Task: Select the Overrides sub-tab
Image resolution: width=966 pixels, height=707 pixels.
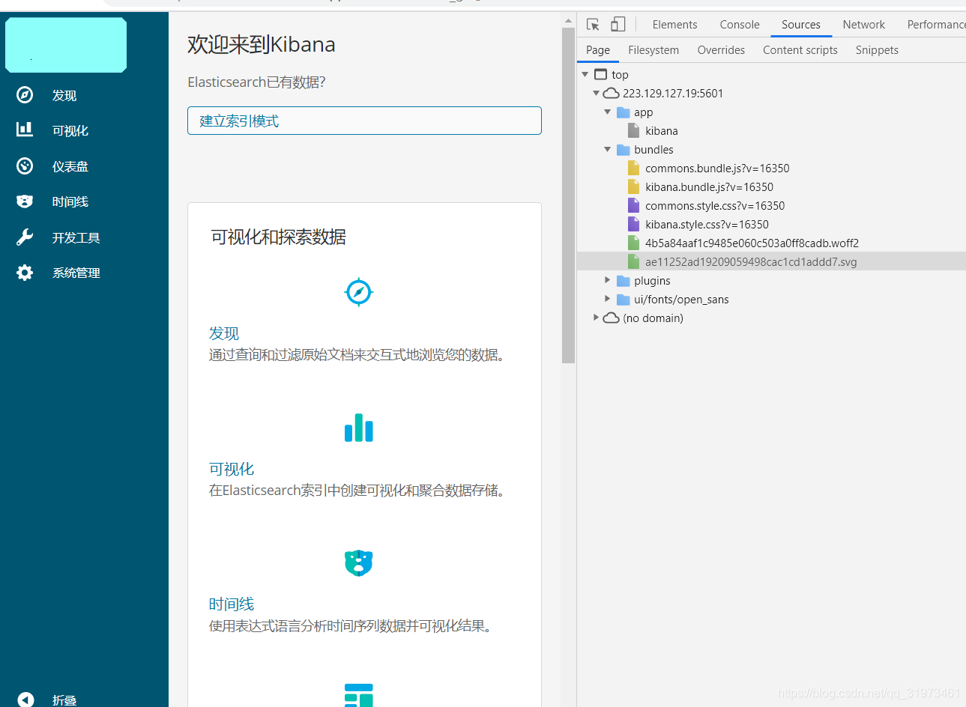Action: pyautogui.click(x=721, y=50)
